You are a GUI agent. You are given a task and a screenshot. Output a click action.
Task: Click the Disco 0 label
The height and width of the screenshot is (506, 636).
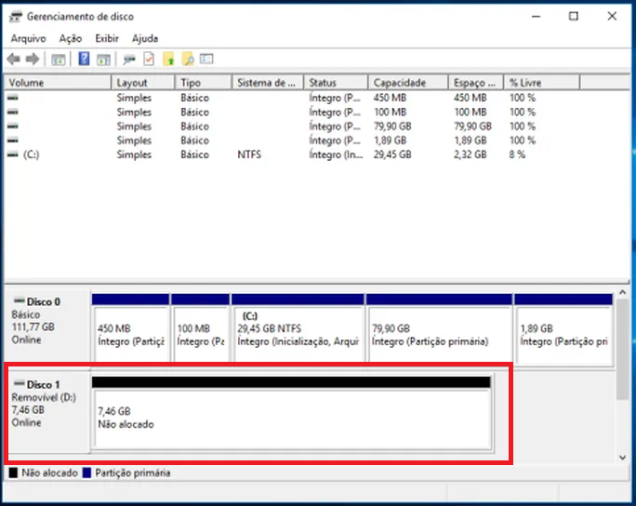(x=44, y=302)
